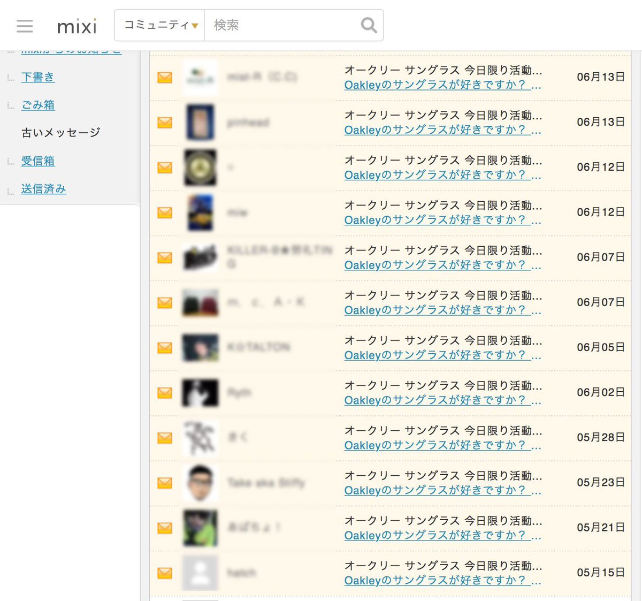The image size is (642, 601).
Task: Go to mixi logo home
Action: pyautogui.click(x=77, y=26)
